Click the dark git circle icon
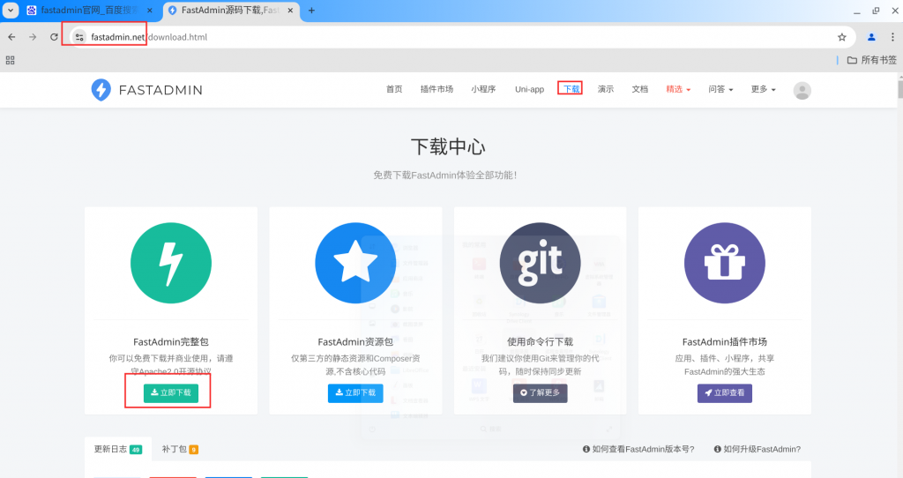This screenshot has width=903, height=478. pos(541,263)
